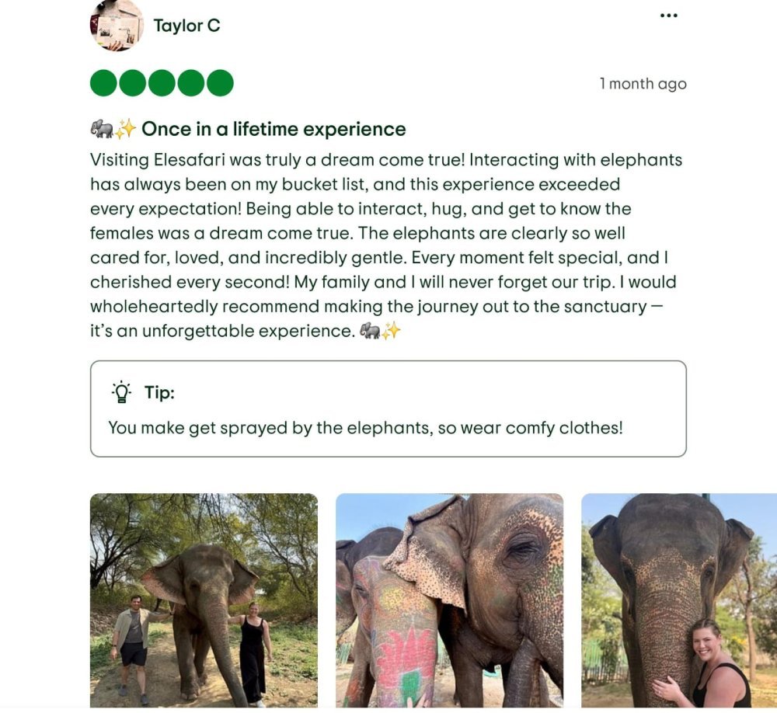The height and width of the screenshot is (713, 777).
Task: Select the reviewer name Taylor C
Action: coord(186,26)
